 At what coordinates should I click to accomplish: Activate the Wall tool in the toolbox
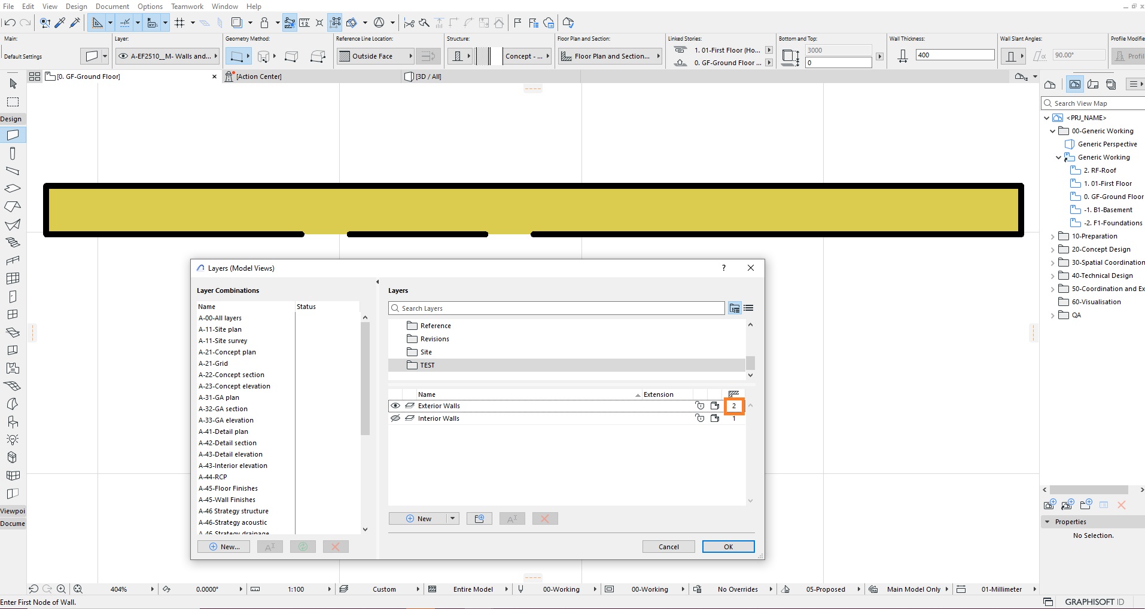pyautogui.click(x=13, y=135)
